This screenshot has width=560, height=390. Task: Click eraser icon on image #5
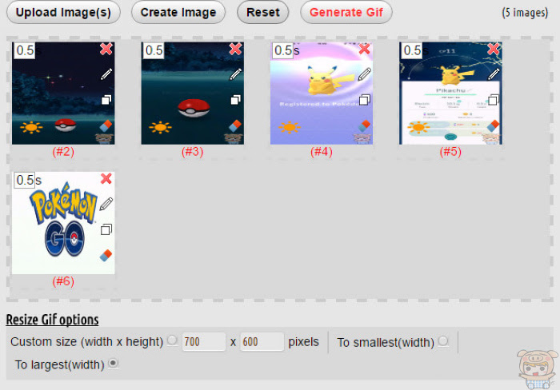[494, 126]
